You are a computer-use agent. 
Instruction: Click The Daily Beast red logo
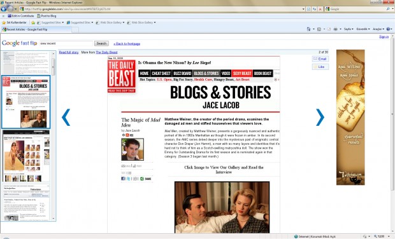(122, 76)
